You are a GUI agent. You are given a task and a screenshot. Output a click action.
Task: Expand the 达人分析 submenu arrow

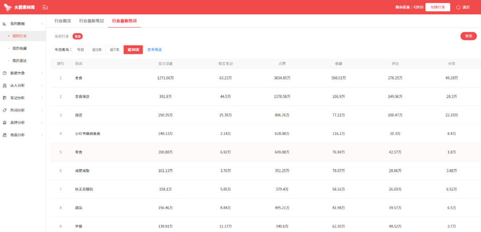[x=42, y=85]
